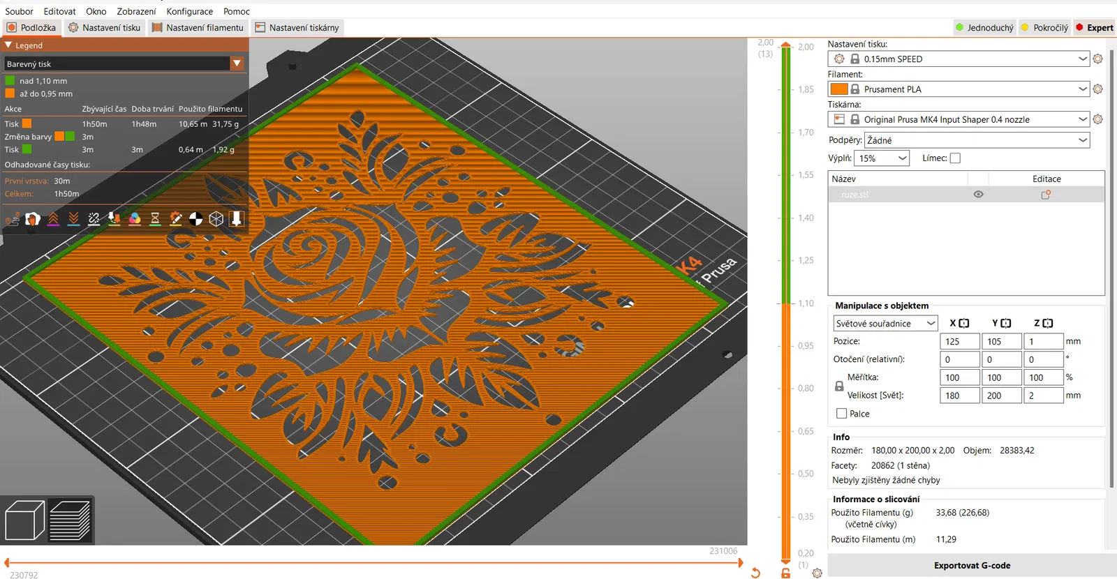Select Pokročilý mode button

(x=1044, y=28)
